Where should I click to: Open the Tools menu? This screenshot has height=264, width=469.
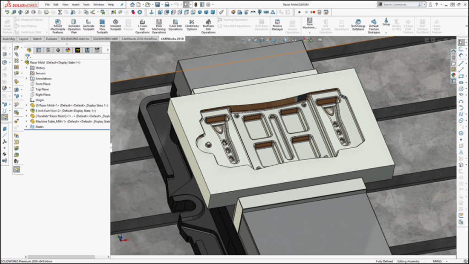tap(86, 5)
